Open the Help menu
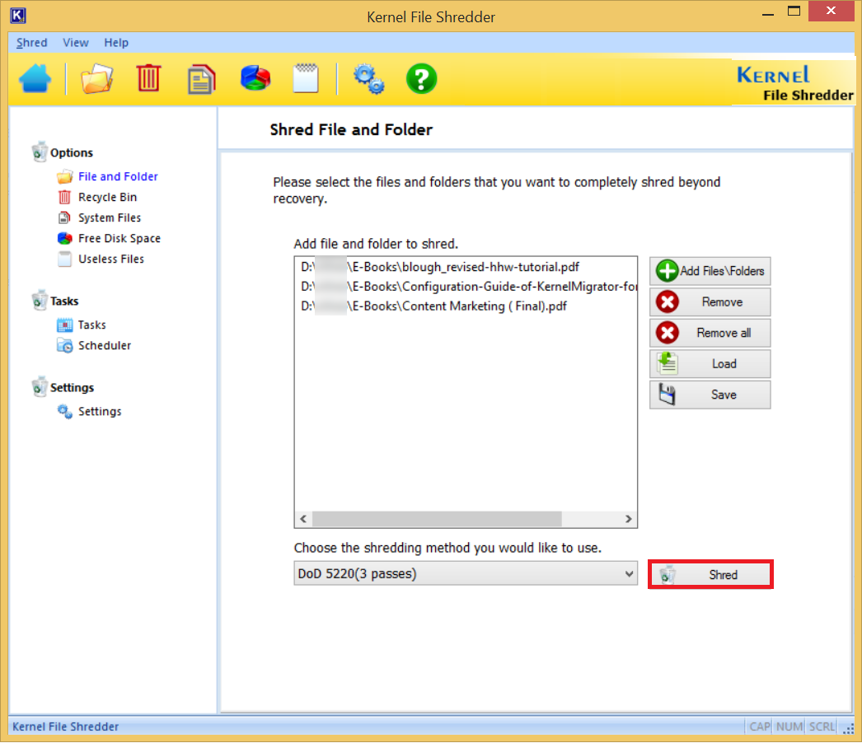 coord(116,43)
